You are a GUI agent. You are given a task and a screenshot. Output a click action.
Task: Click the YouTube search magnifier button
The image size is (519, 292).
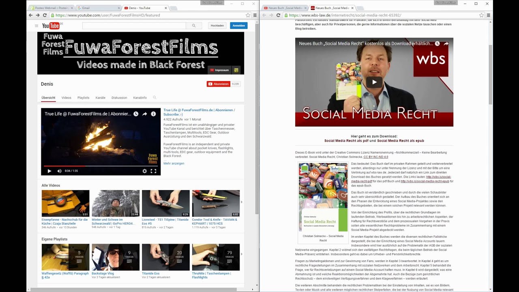tap(194, 26)
